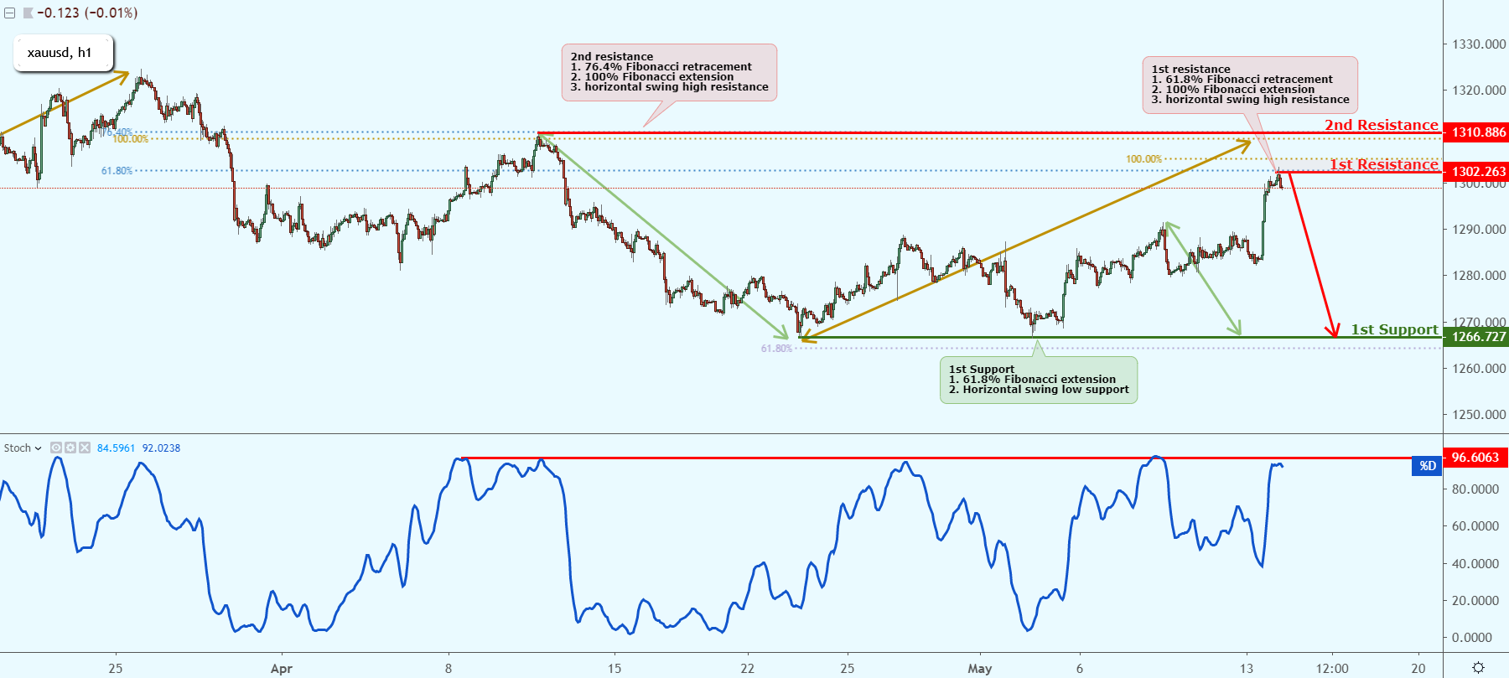Click the 1302.263 price label
This screenshot has height=678, width=1509.
(x=1478, y=172)
